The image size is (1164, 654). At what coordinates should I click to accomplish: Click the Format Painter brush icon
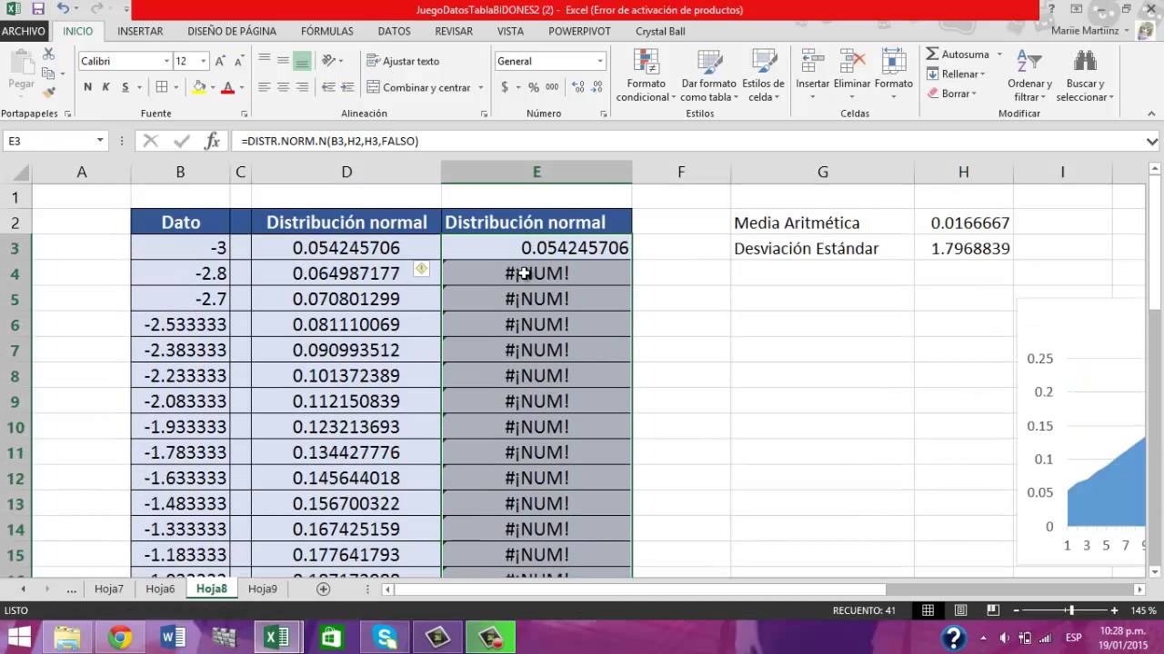point(48,91)
